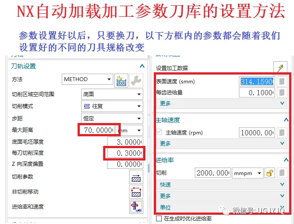Click the Z depth offset 0.0000 field
294x224 pixels.
pyautogui.click(x=125, y=164)
